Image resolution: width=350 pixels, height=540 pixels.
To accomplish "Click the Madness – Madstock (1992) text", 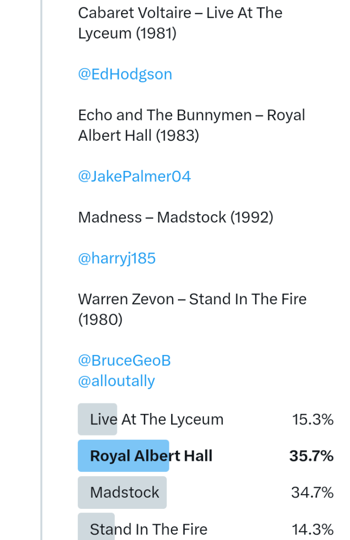I will tap(175, 217).
